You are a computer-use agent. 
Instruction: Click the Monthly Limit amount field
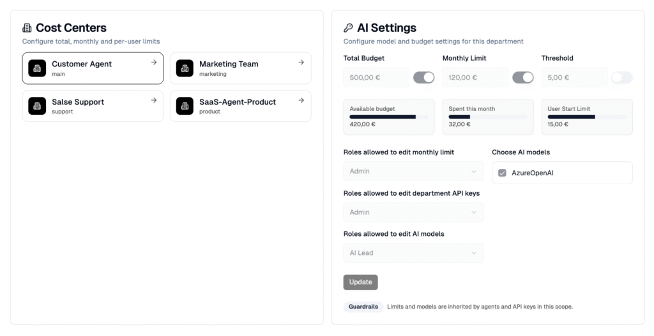(x=475, y=78)
